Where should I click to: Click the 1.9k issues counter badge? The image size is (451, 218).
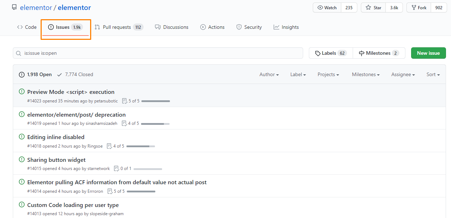(x=77, y=27)
